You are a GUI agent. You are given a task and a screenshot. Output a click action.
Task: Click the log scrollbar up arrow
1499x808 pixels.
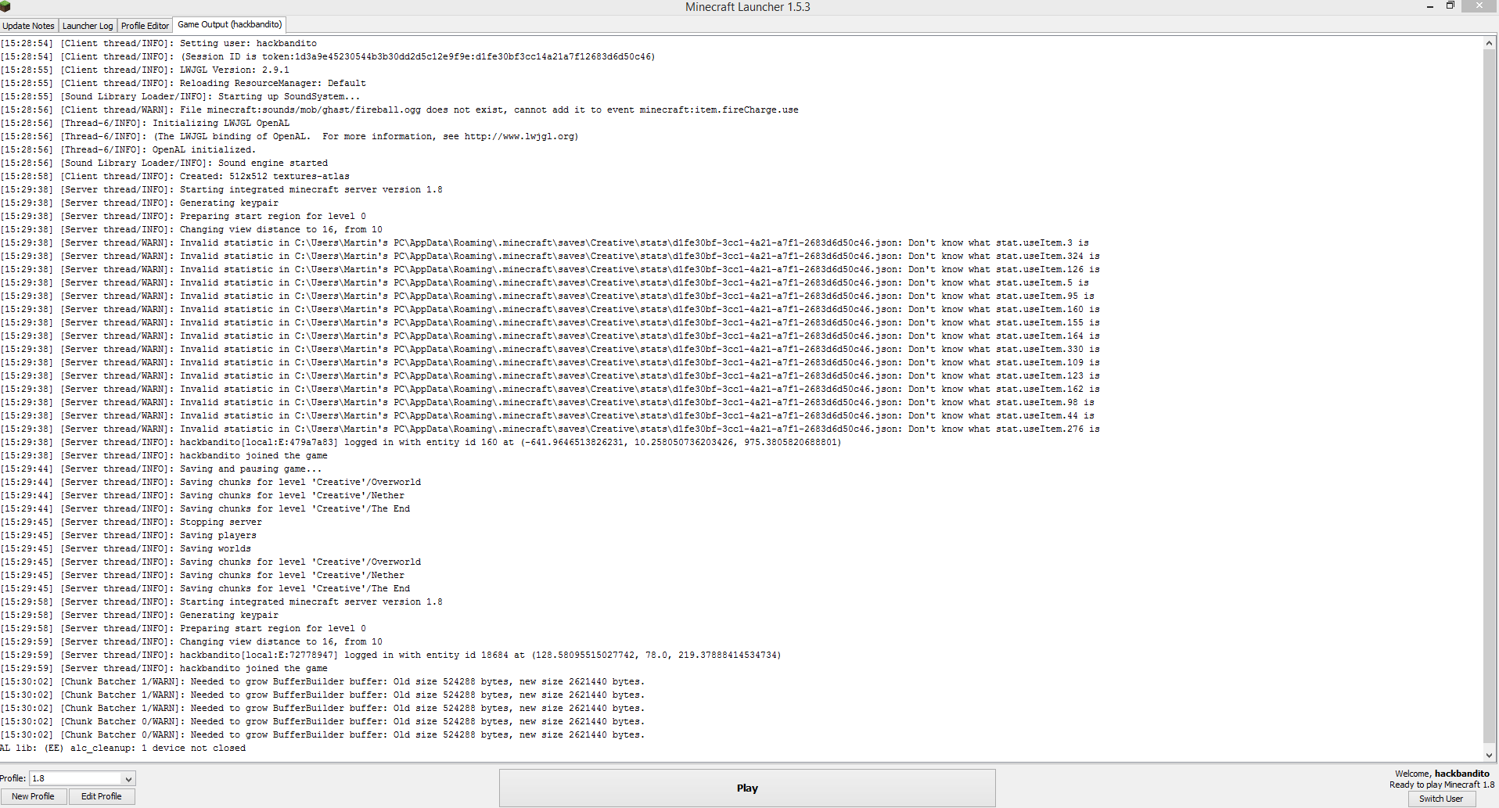(x=1489, y=43)
